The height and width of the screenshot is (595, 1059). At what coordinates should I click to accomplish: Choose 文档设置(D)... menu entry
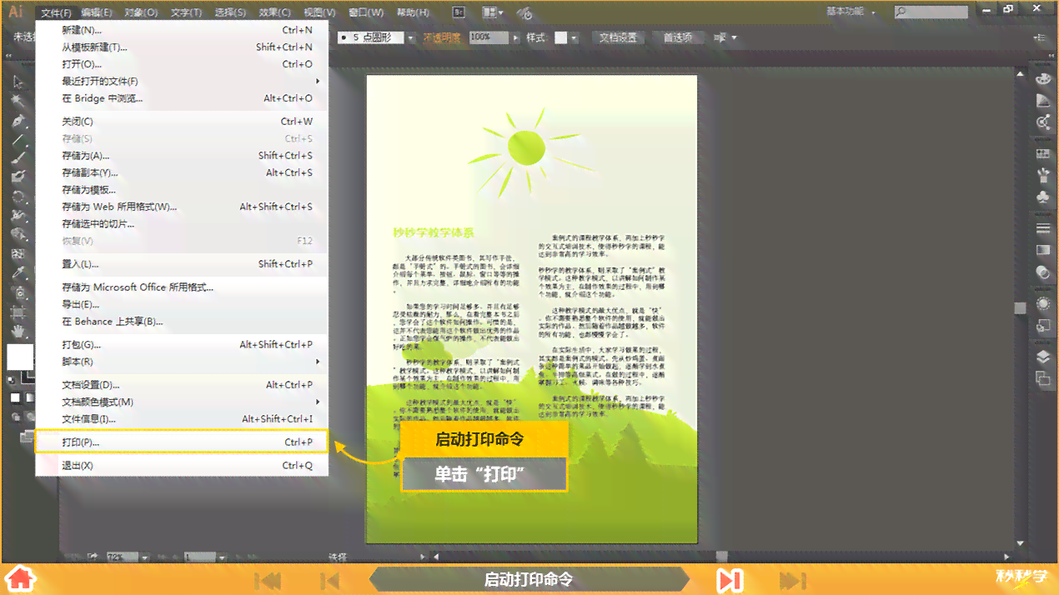(182, 385)
